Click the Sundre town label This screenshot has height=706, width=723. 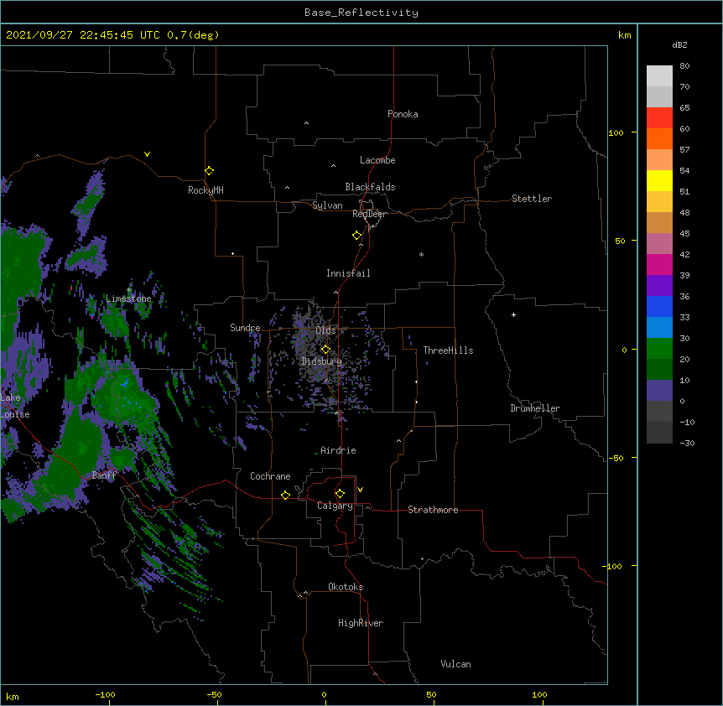coord(245,328)
